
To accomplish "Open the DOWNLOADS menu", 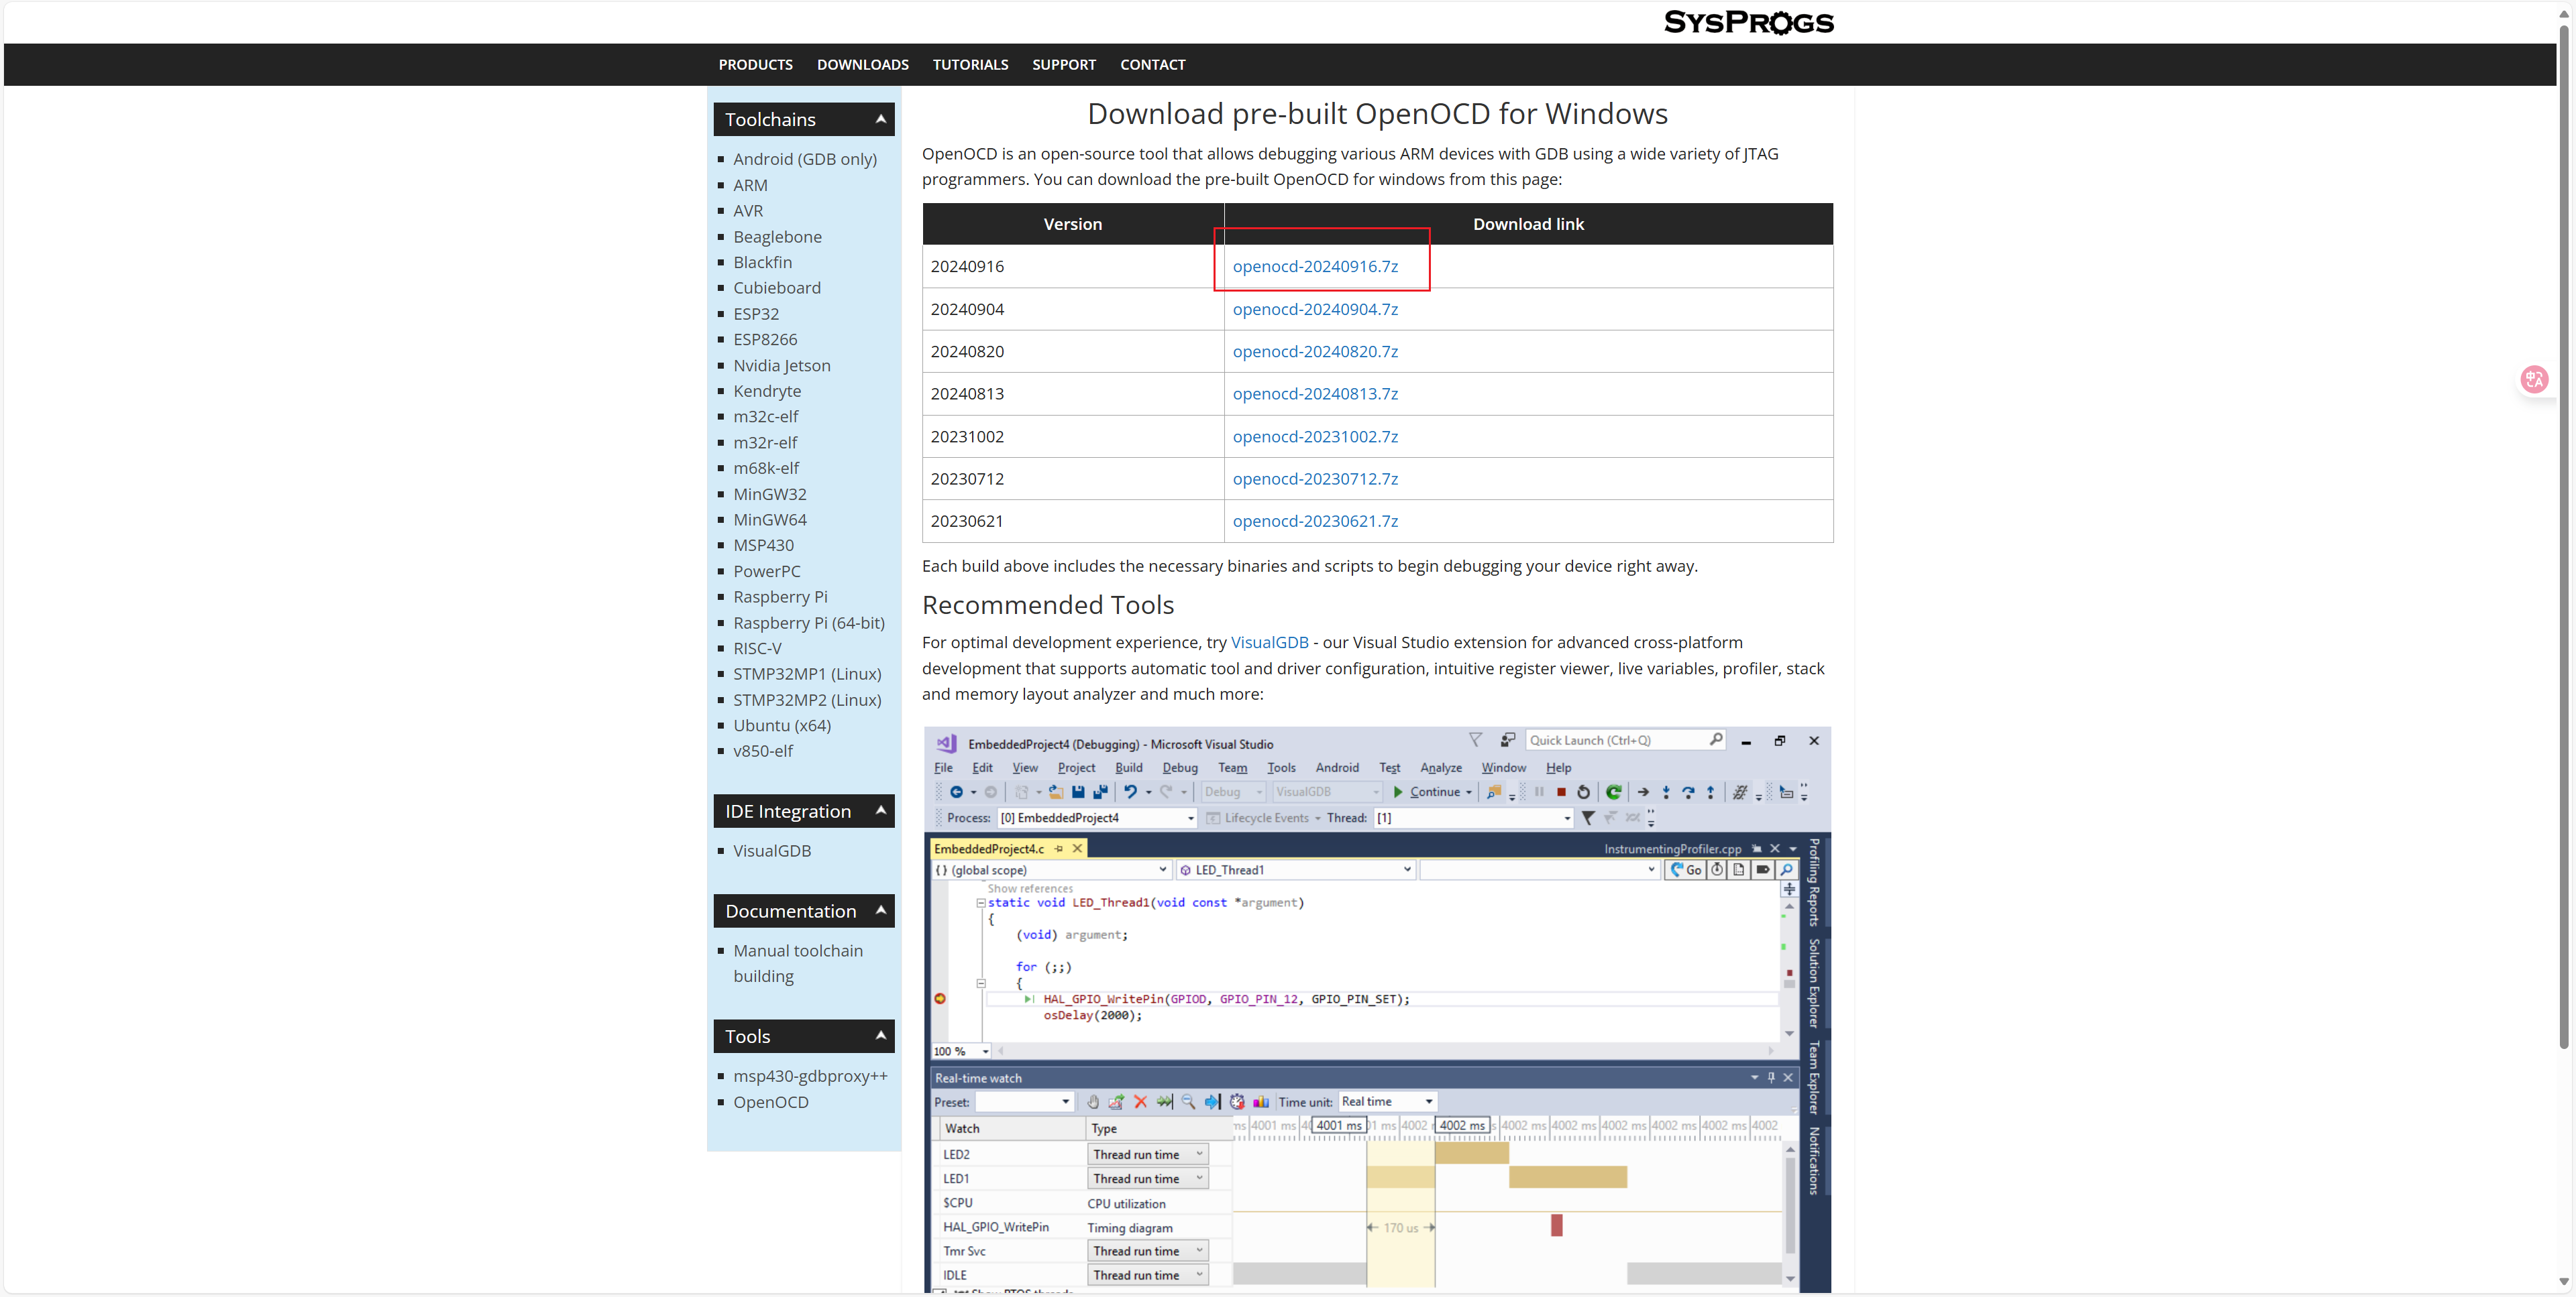I will click(x=862, y=64).
